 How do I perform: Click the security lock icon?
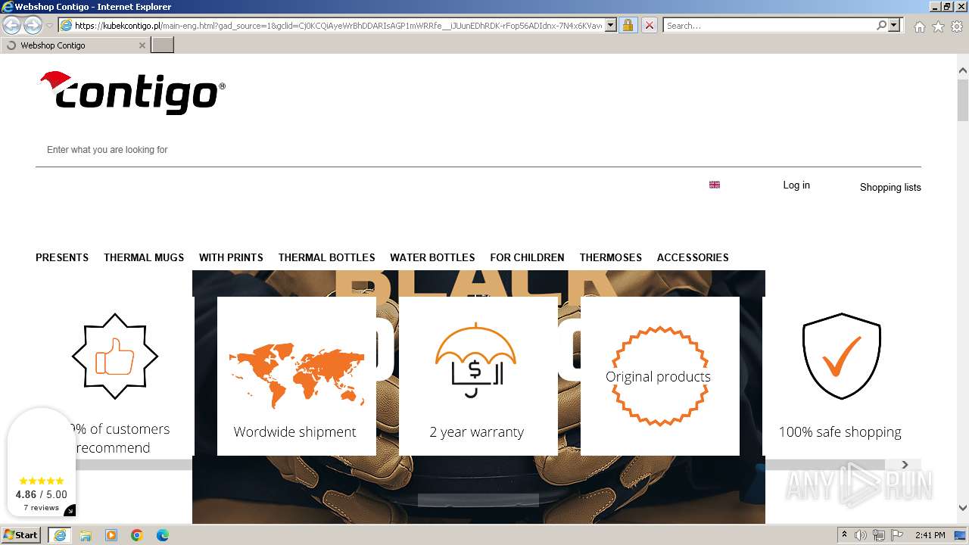click(628, 25)
